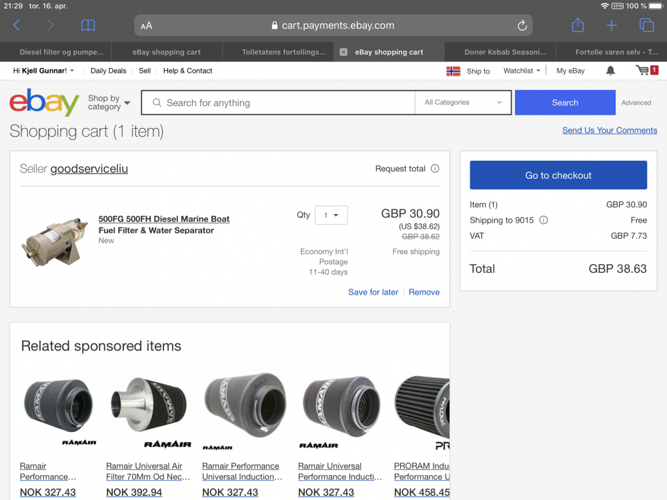Show all tabs overview icon
Image resolution: width=667 pixels, height=500 pixels.
coord(646,25)
